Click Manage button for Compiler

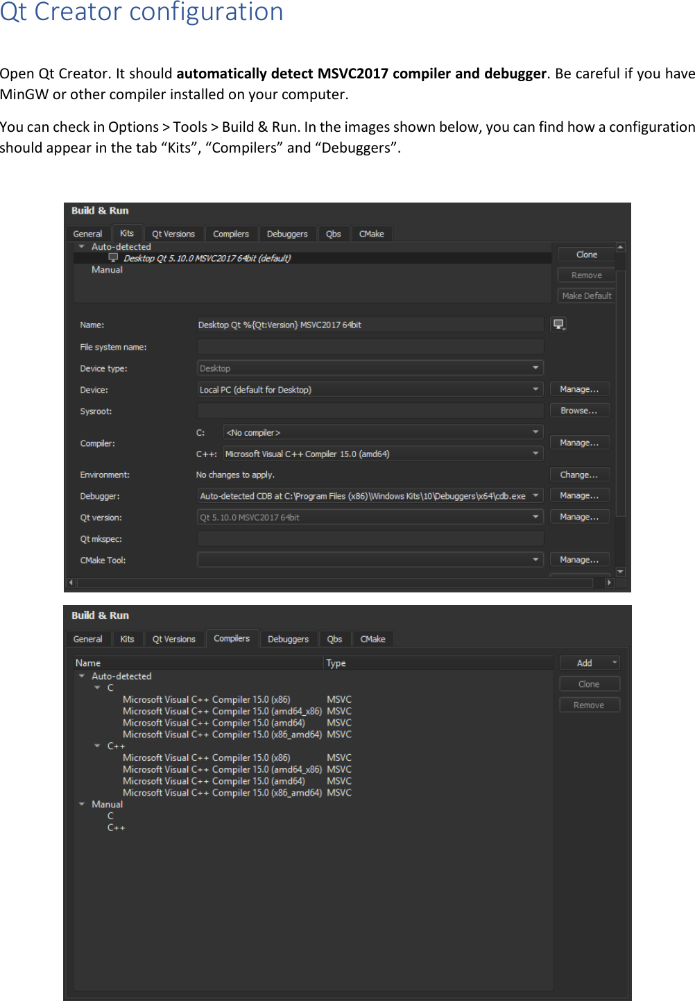pyautogui.click(x=579, y=443)
